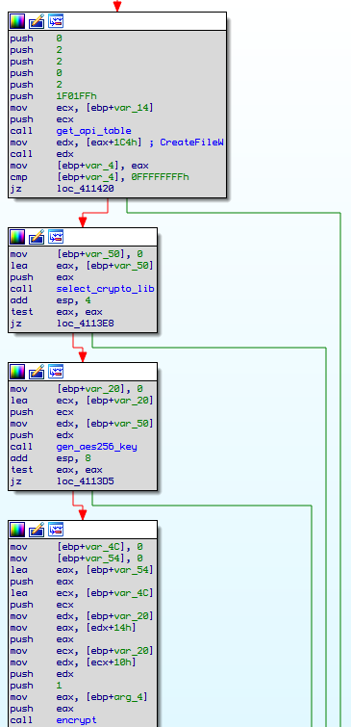Screen dimensions: 351x727
Task: Click color icon of CreateFileW block
Action: tap(17, 21)
